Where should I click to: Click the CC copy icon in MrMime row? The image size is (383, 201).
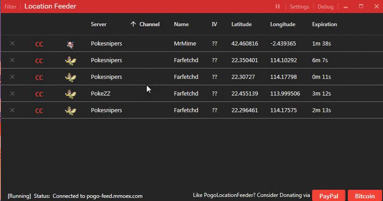[39, 44]
